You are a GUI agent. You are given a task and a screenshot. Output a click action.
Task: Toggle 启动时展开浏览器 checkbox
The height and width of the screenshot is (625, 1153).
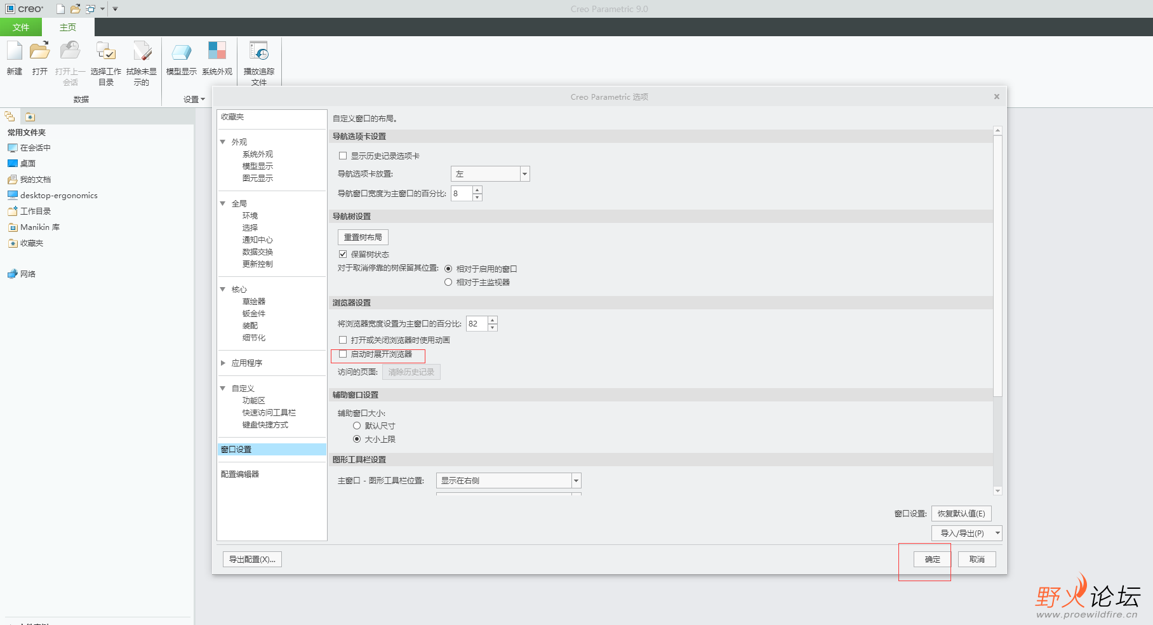343,354
